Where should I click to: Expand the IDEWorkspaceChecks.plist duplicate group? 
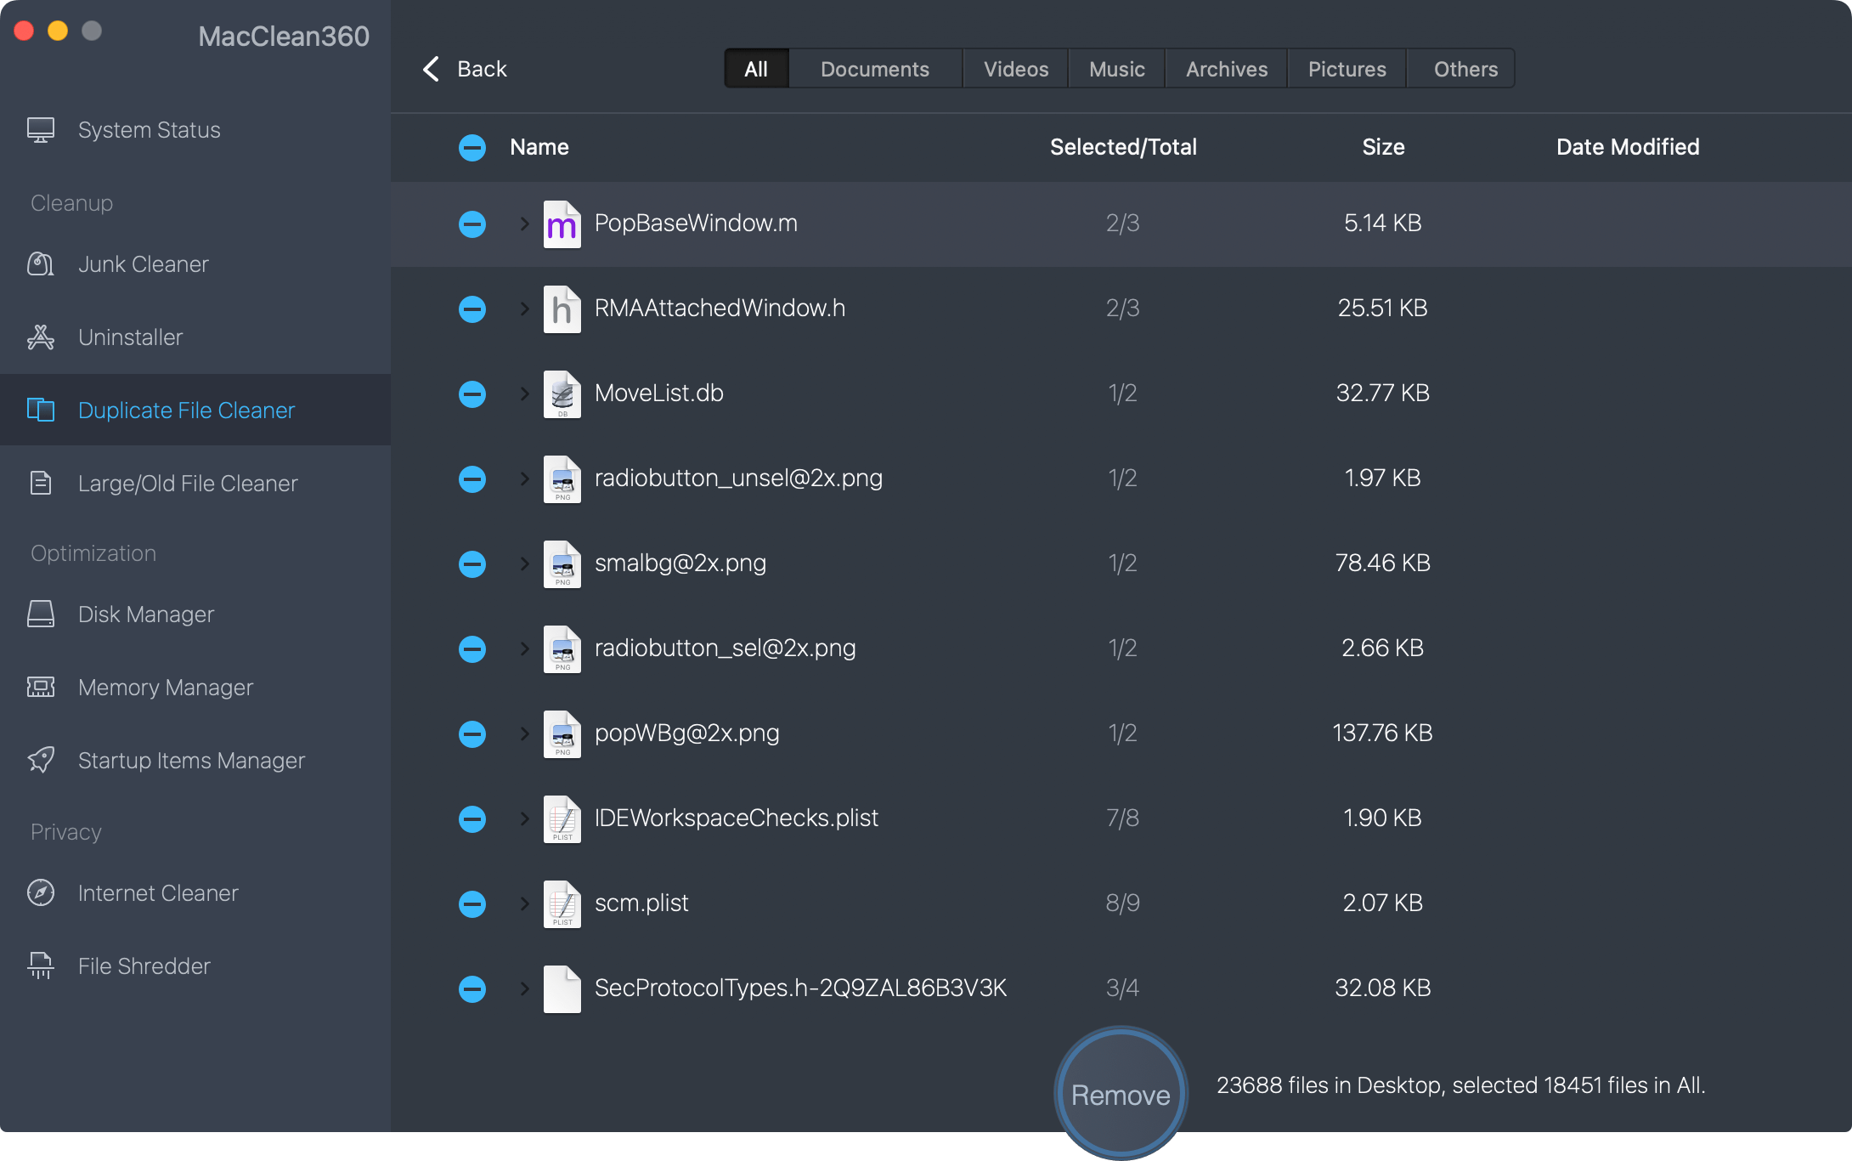pos(523,818)
